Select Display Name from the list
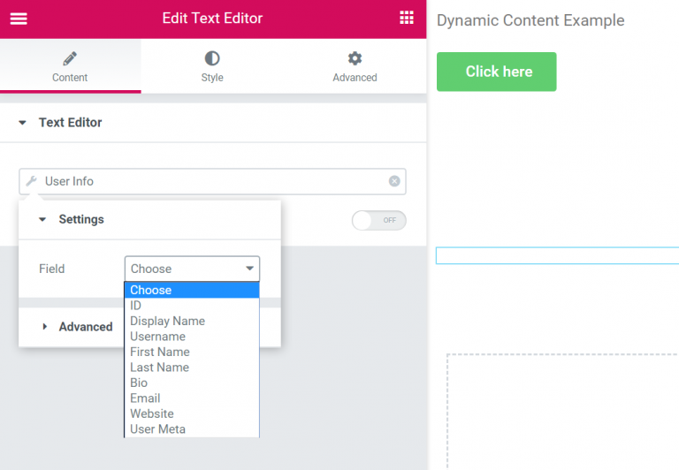The width and height of the screenshot is (679, 470). (167, 321)
